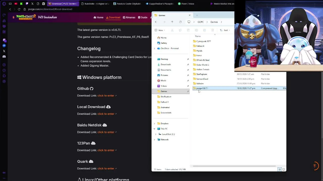Click the Delete trash icon in Explorer toolbar
Viewport: 323px width, 181px height.
click(x=212, y=30)
